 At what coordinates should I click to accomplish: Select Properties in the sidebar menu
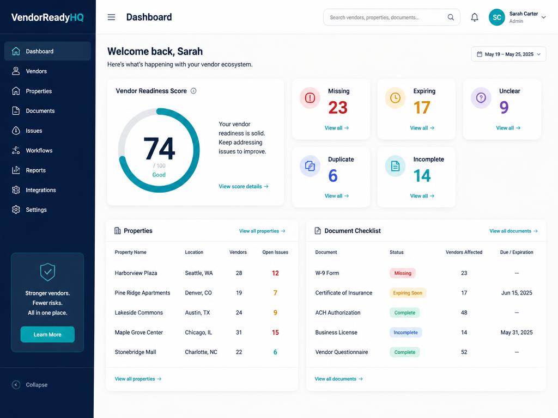point(47,91)
